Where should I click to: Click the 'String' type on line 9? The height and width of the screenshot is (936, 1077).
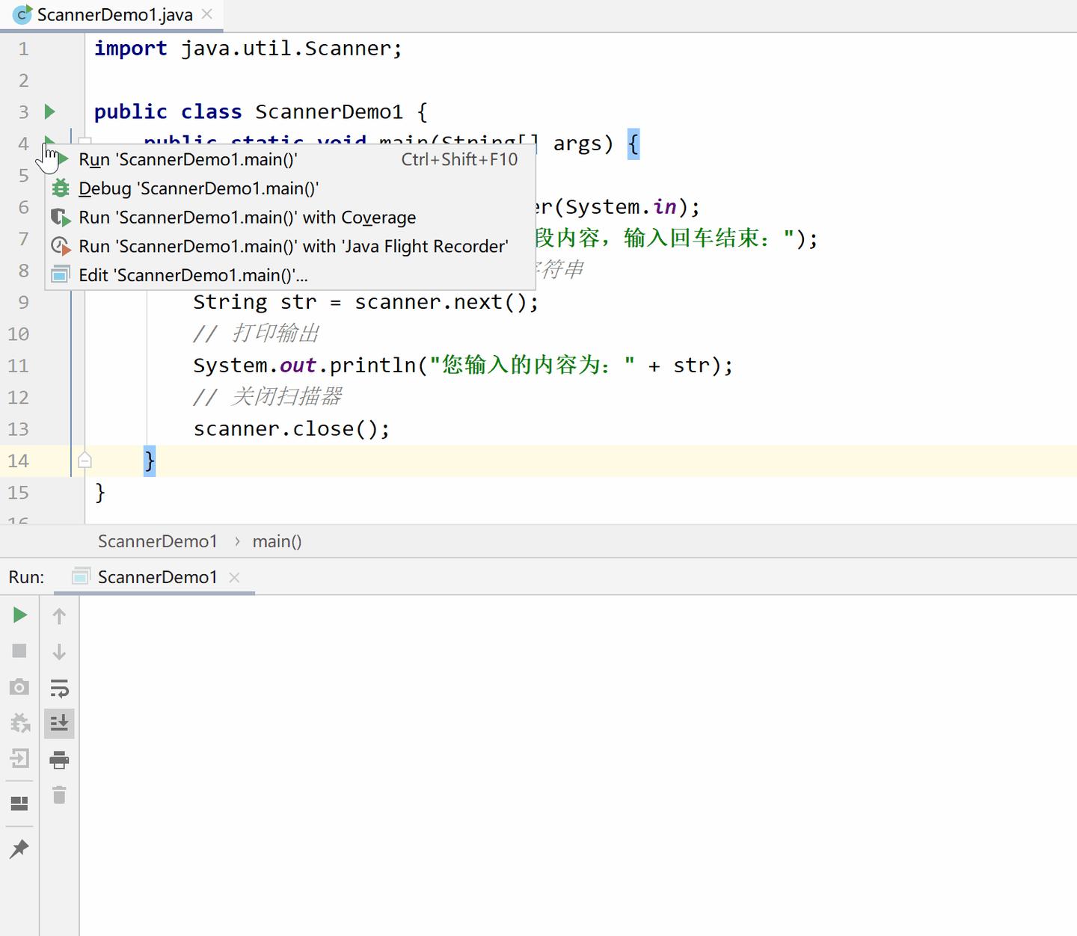click(x=230, y=302)
